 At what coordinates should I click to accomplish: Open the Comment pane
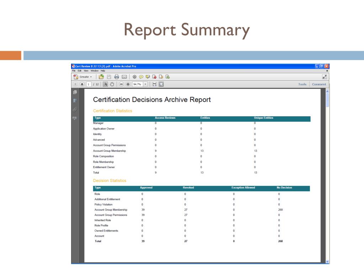pos(319,84)
